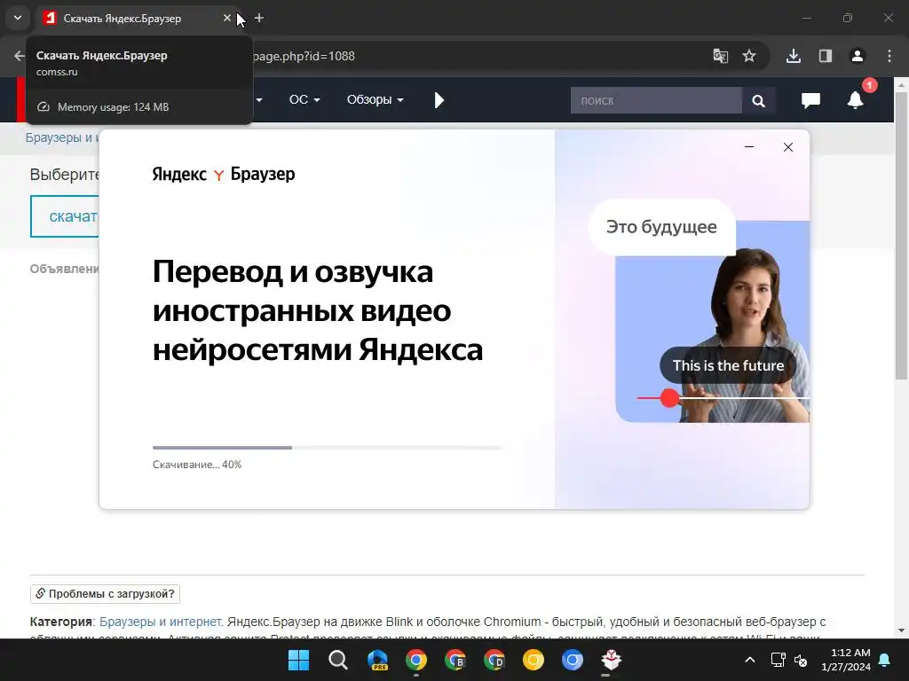The height and width of the screenshot is (681, 909).
Task: Open the Edge PRE taskbar icon
Action: (377, 660)
